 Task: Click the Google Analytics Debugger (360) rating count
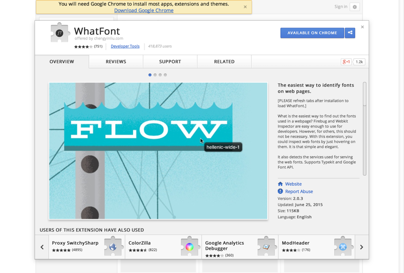229,255
